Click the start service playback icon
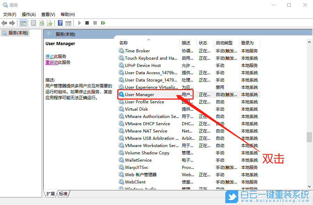The height and width of the screenshot is (205, 313). tap(79, 23)
